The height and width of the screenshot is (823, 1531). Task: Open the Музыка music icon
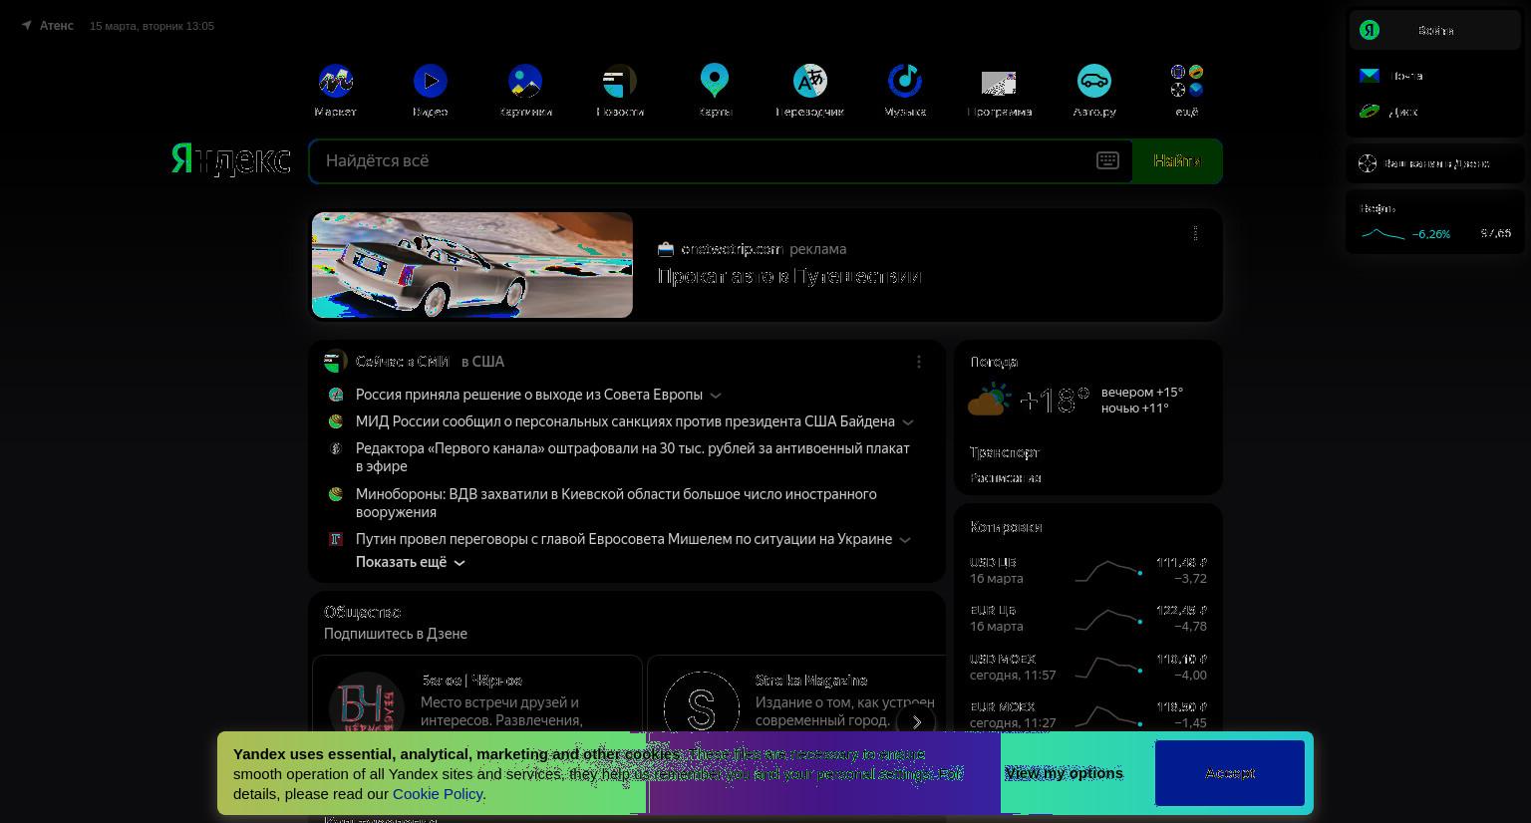pyautogui.click(x=904, y=81)
